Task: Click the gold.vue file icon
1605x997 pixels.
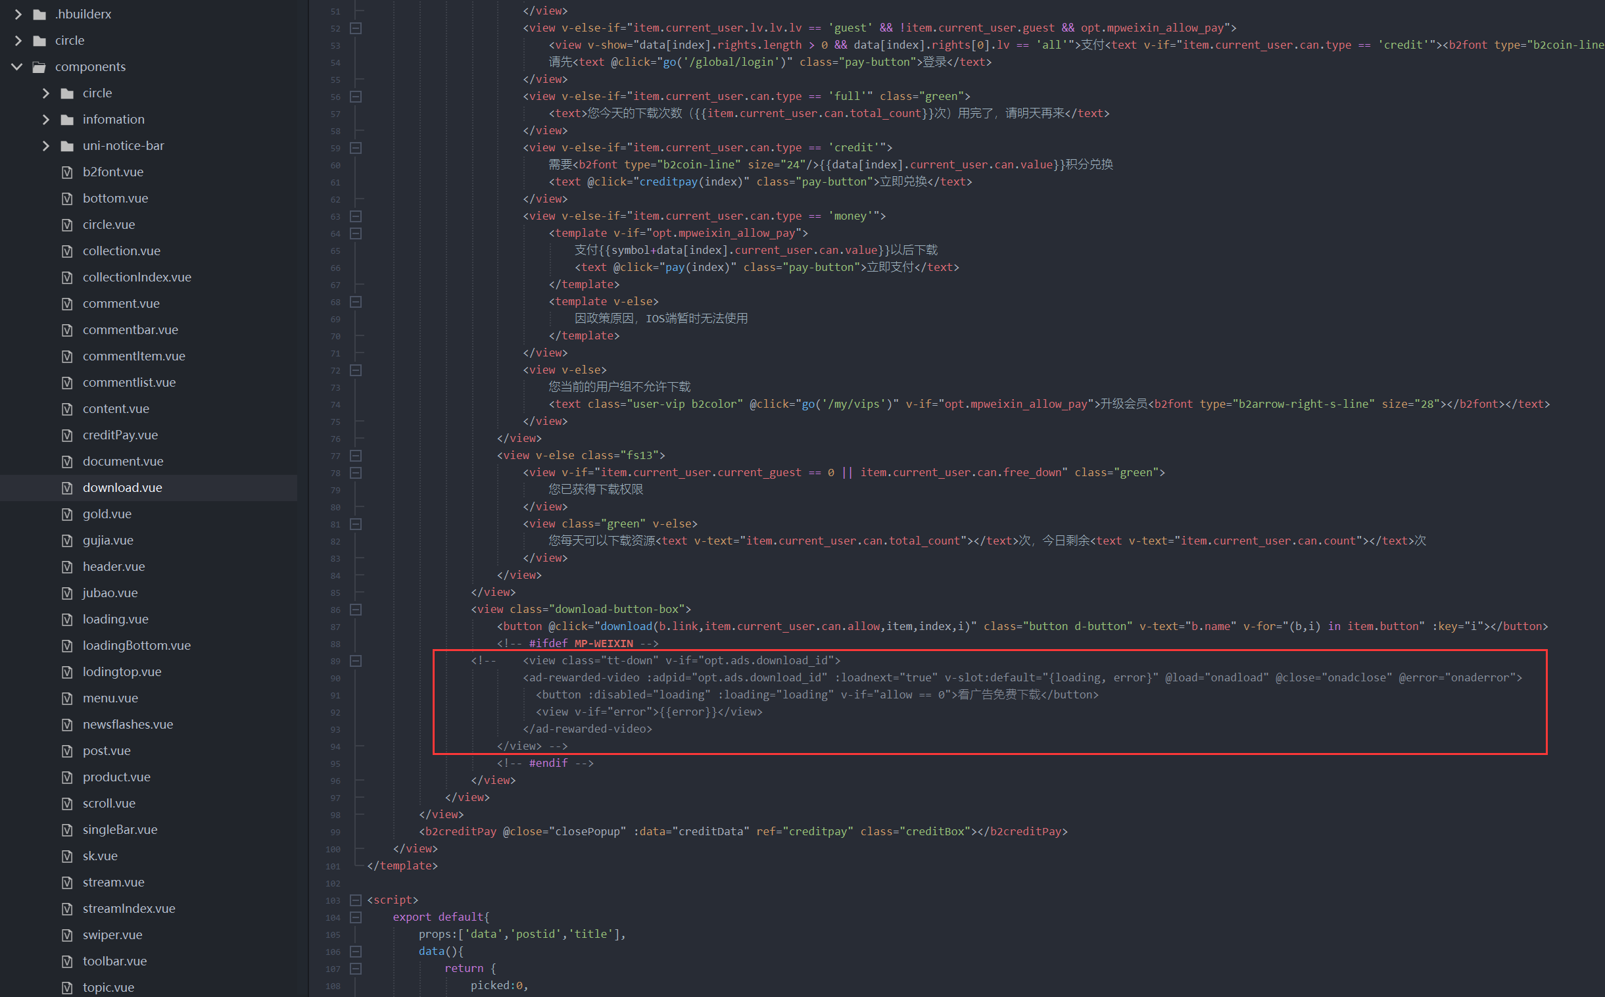Action: point(67,514)
